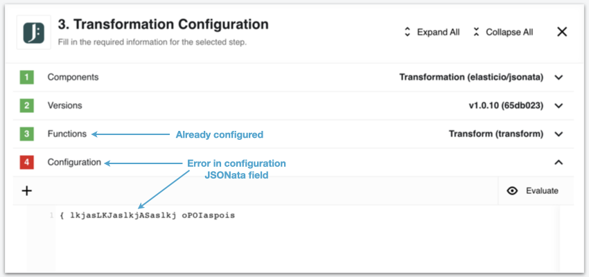Close the Transformation Configuration panel
The width and height of the screenshot is (589, 277).
pyautogui.click(x=562, y=32)
